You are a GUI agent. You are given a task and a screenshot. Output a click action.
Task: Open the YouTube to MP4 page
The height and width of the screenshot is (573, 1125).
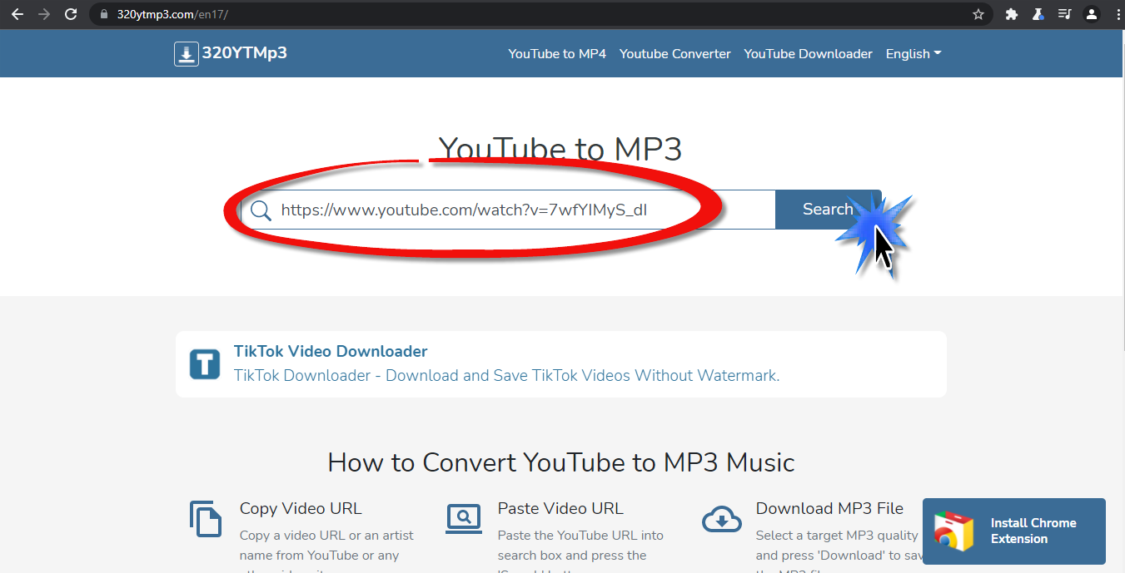click(557, 53)
